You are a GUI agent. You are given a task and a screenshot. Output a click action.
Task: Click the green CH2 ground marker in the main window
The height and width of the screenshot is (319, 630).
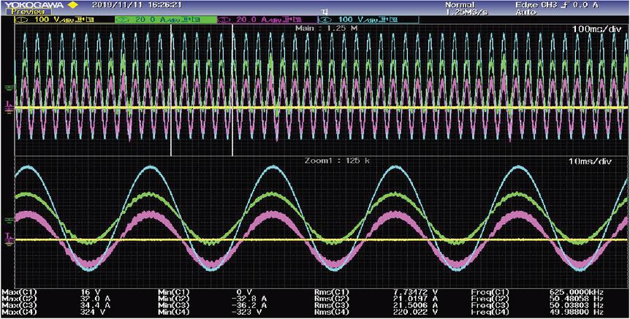point(8,88)
